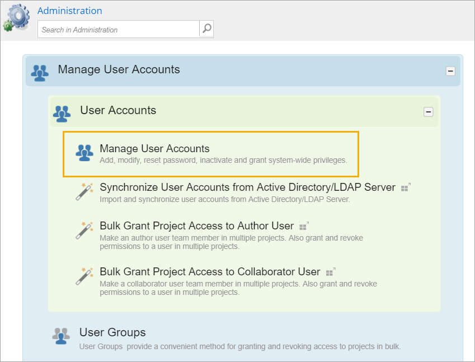Image resolution: width=475 pixels, height=362 pixels.
Task: Collapse the User Accounts subsection
Action: pos(429,112)
